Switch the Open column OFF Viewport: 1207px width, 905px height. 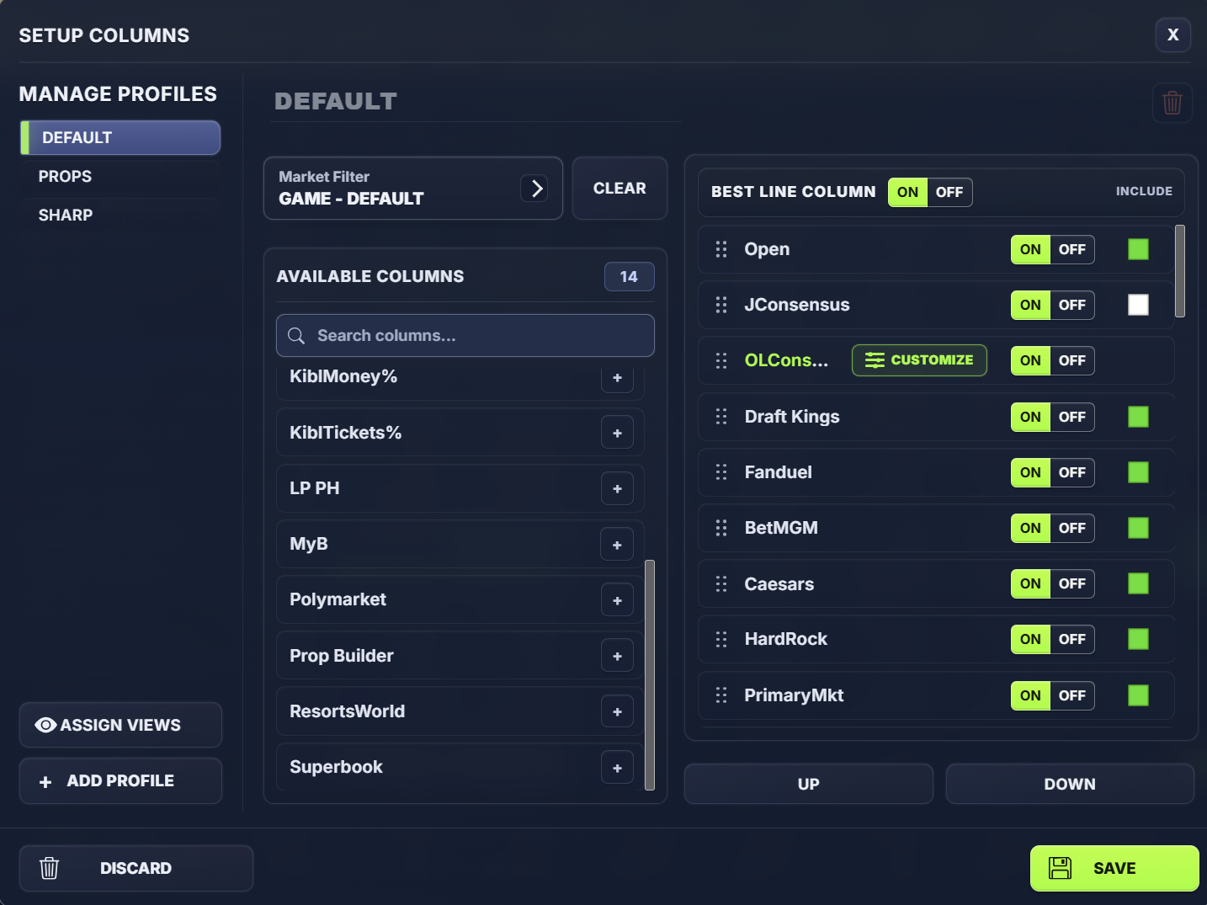1071,249
